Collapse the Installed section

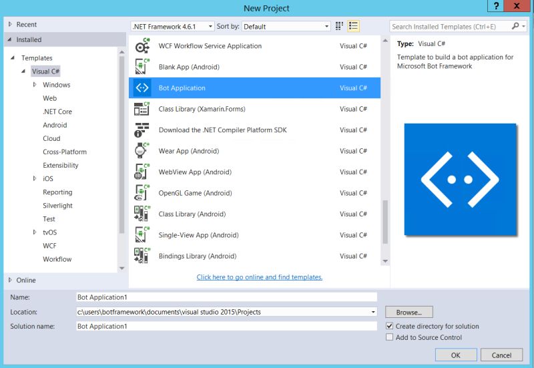point(9,39)
